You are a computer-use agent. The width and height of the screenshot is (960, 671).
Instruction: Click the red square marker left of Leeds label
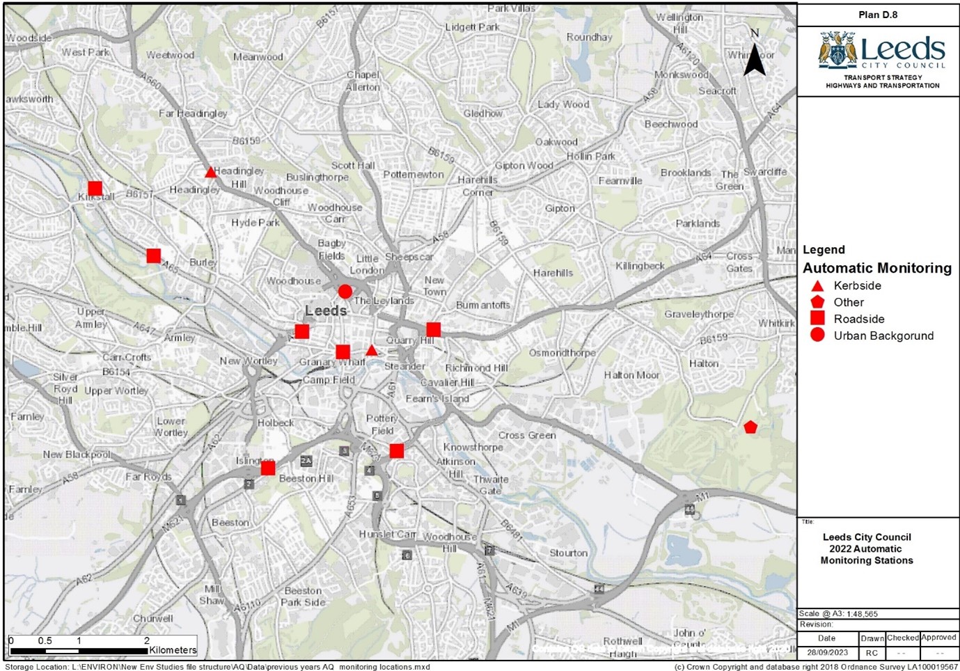pyautogui.click(x=302, y=331)
